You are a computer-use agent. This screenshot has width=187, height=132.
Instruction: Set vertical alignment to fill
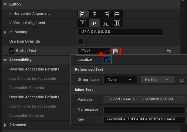click(117, 23)
